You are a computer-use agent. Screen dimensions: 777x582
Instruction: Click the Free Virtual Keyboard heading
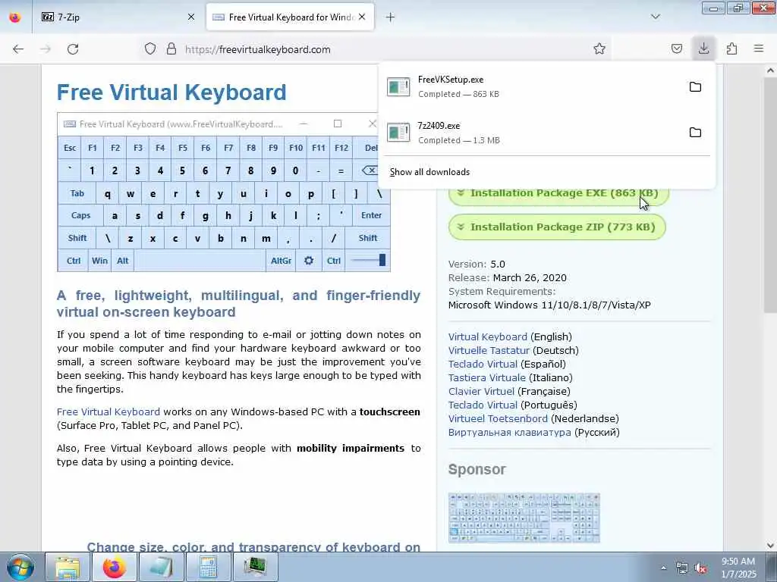coord(171,92)
